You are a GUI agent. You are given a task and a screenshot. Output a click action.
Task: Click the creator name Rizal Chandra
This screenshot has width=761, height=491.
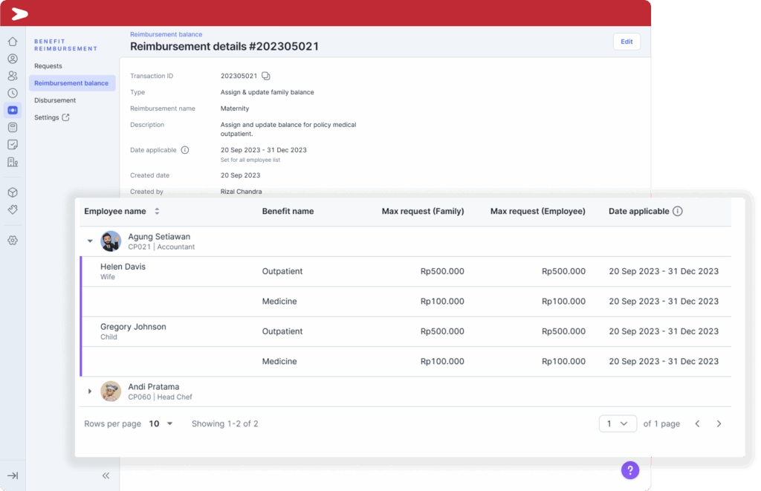(x=242, y=192)
